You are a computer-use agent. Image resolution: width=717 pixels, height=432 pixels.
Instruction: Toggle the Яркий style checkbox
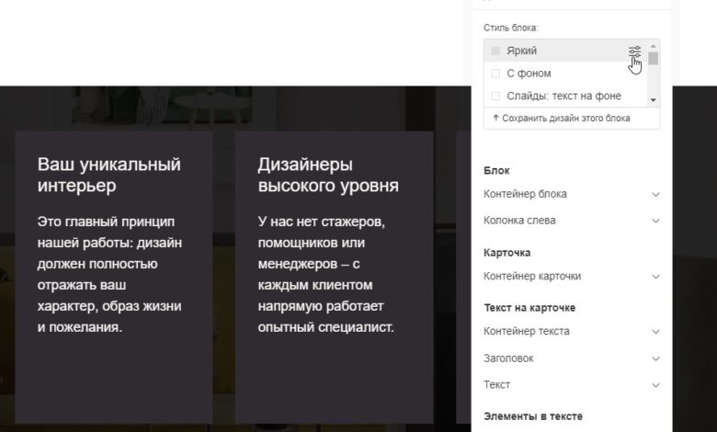click(496, 51)
